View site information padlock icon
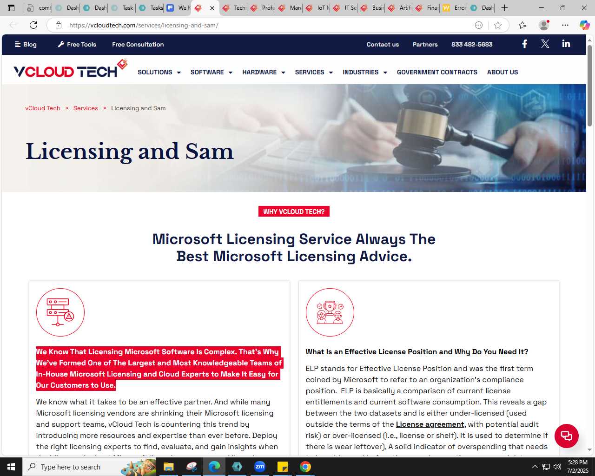This screenshot has width=595, height=476. (x=59, y=25)
